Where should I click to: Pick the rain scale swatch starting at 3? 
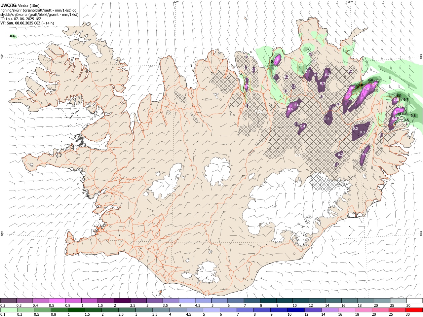[x=144, y=310]
